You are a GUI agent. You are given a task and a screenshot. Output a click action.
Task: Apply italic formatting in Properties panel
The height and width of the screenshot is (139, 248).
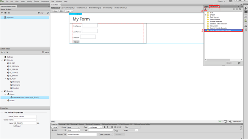[107, 127]
